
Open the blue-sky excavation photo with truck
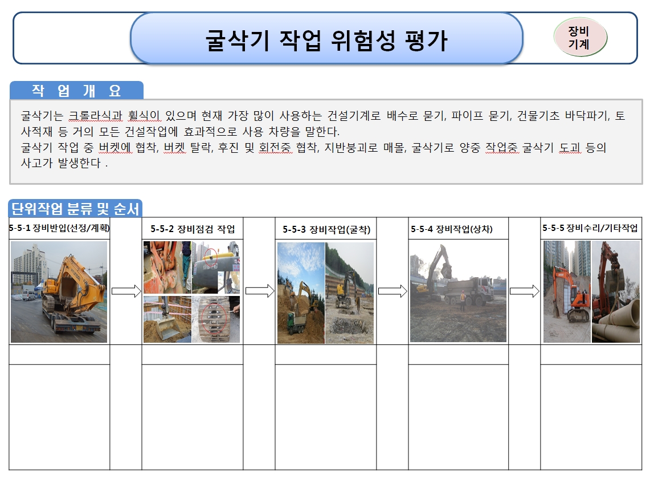pos(301,293)
